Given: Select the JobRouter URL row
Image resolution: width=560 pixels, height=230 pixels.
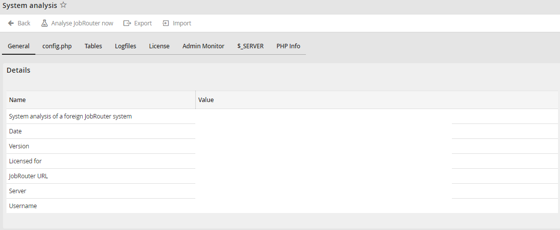Looking at the screenshot, I should click(x=282, y=176).
